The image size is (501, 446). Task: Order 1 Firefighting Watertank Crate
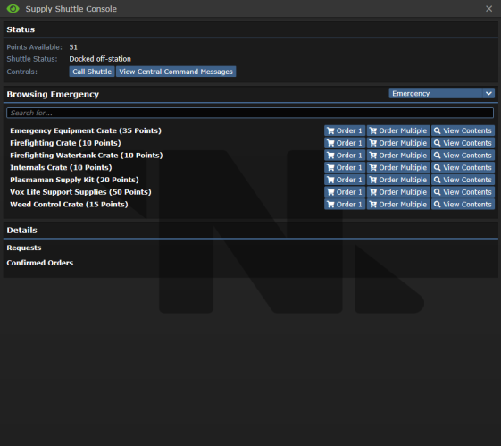tap(345, 155)
